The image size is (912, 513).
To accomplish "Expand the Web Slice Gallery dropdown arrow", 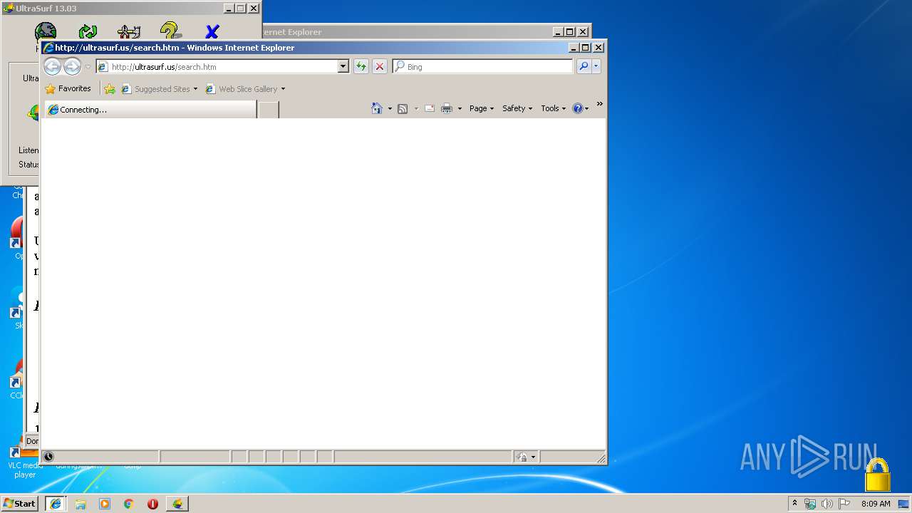I will click(283, 89).
